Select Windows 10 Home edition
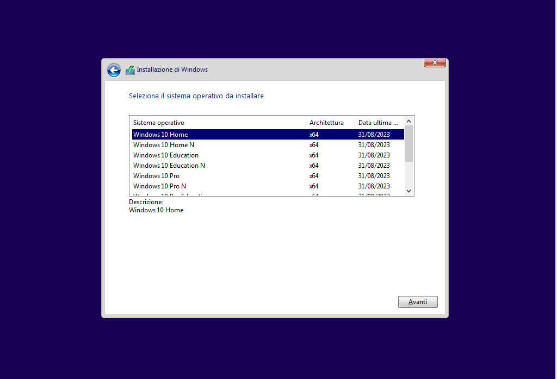557x379 pixels. click(268, 134)
